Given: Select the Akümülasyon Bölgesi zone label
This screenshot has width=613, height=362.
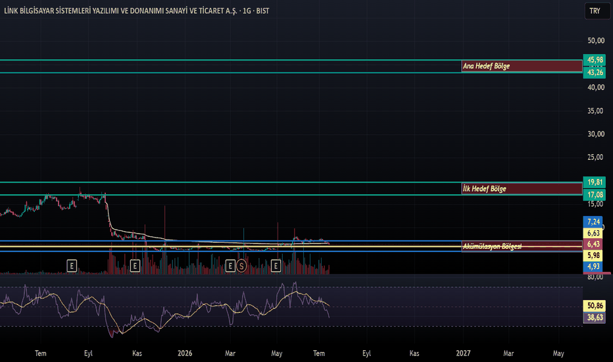Looking at the screenshot, I should [x=492, y=246].
